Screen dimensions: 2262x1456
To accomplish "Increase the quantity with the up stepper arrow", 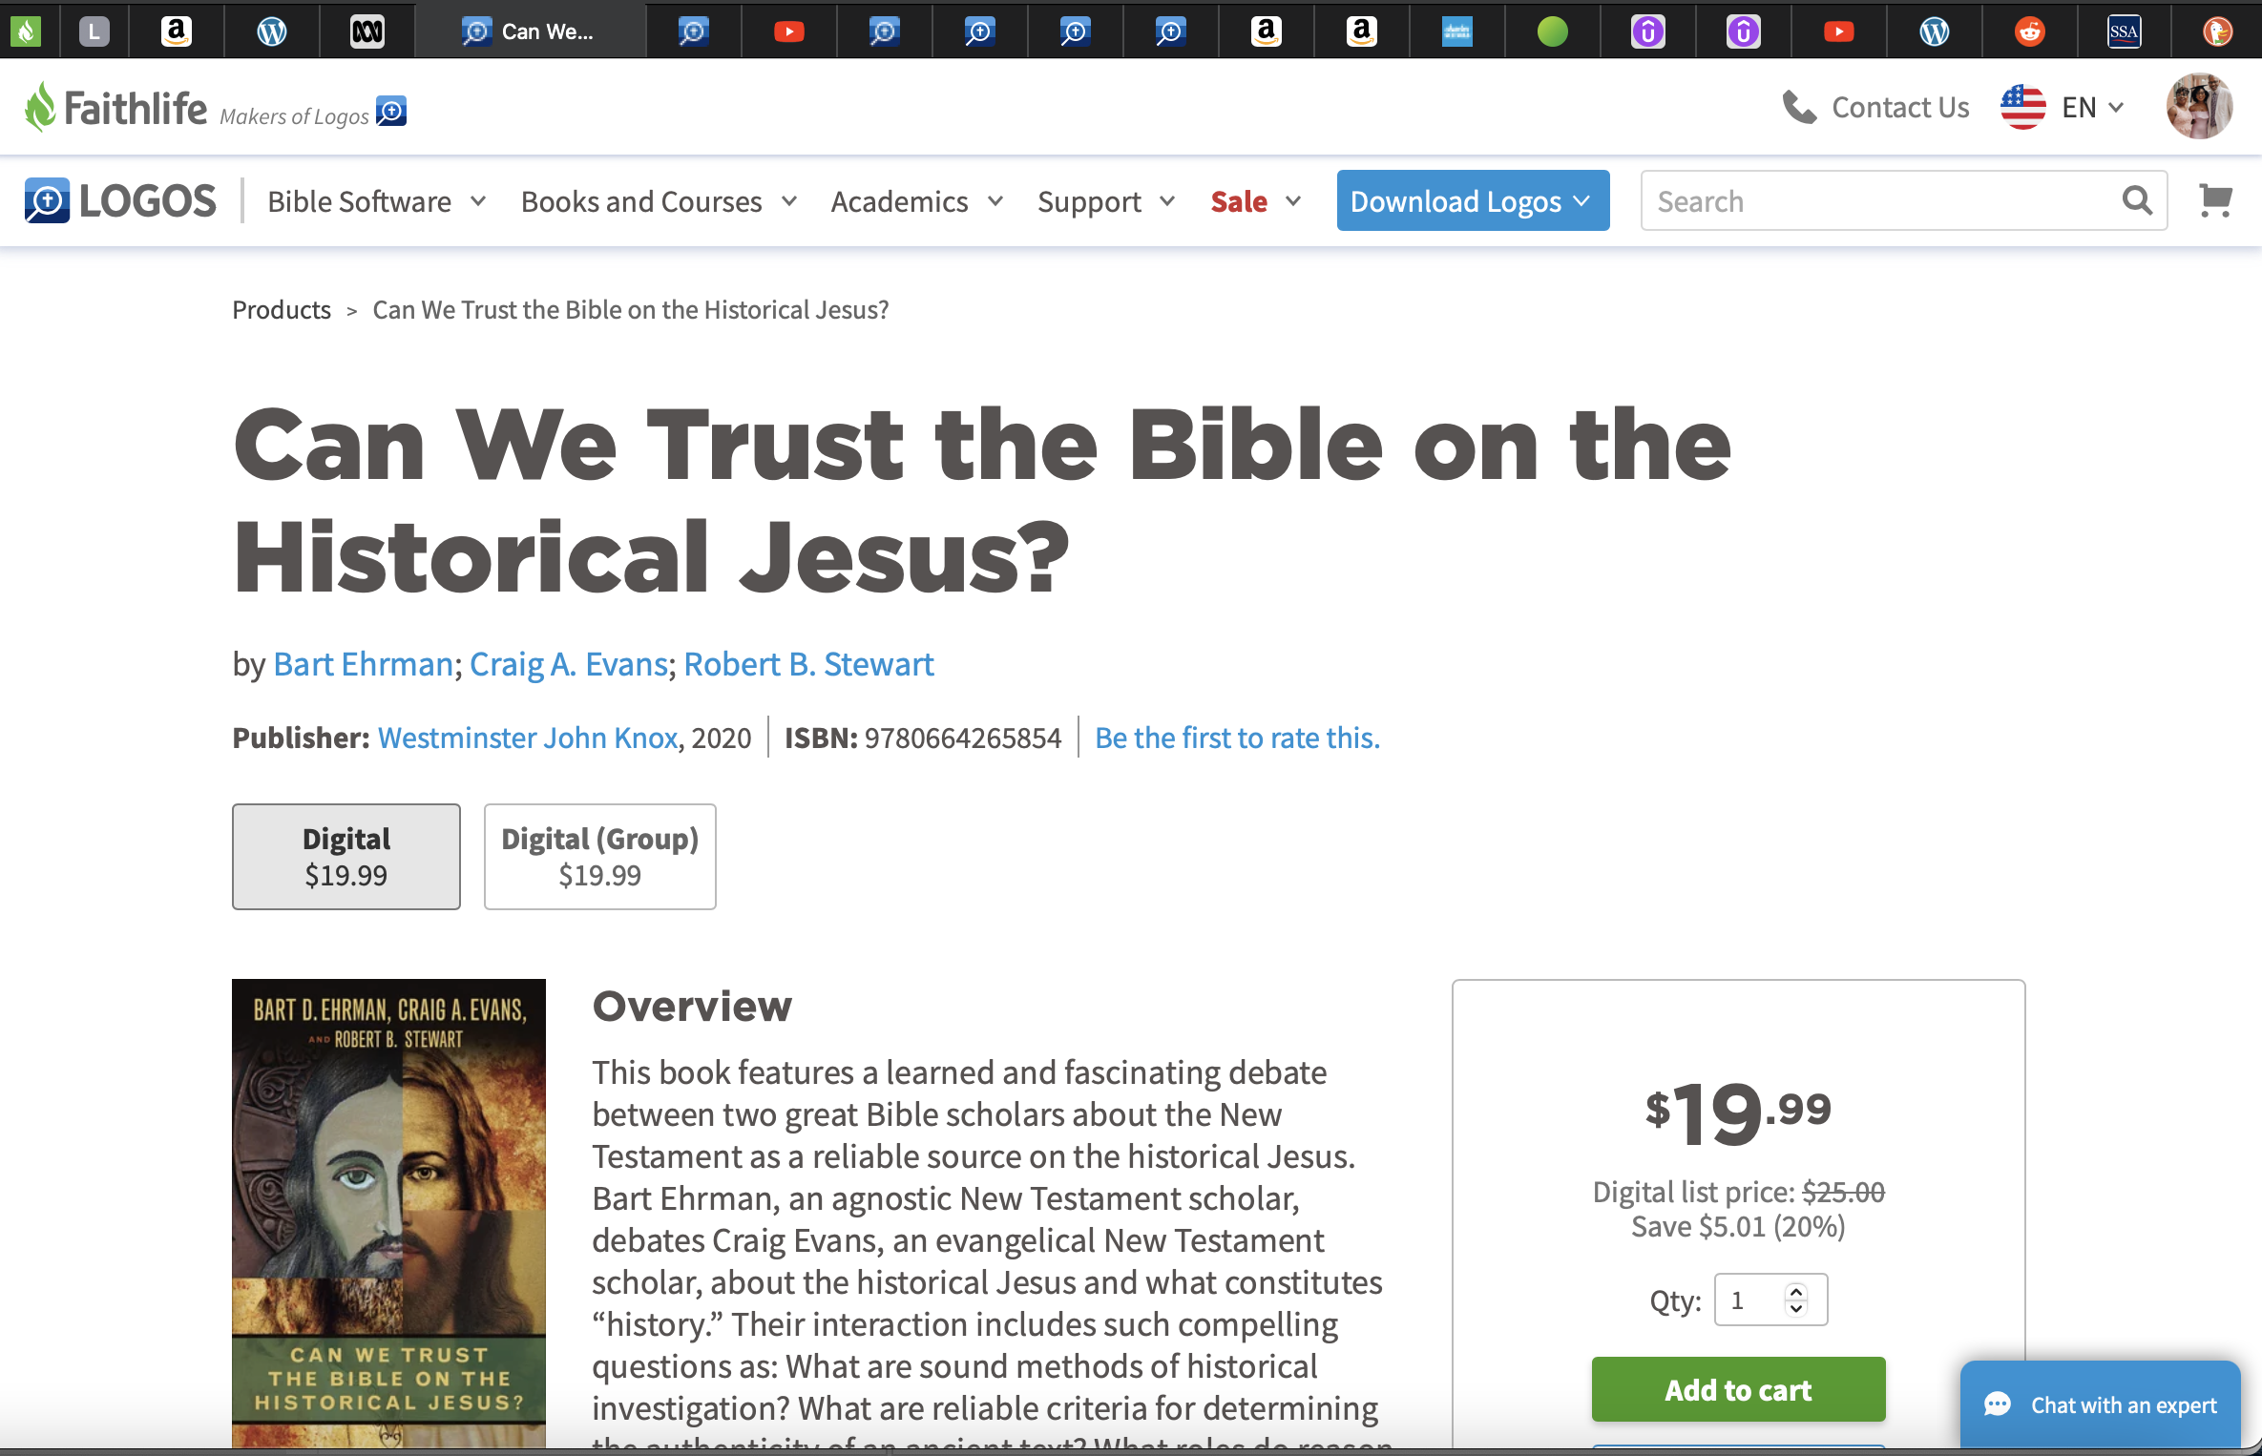I will [1796, 1291].
